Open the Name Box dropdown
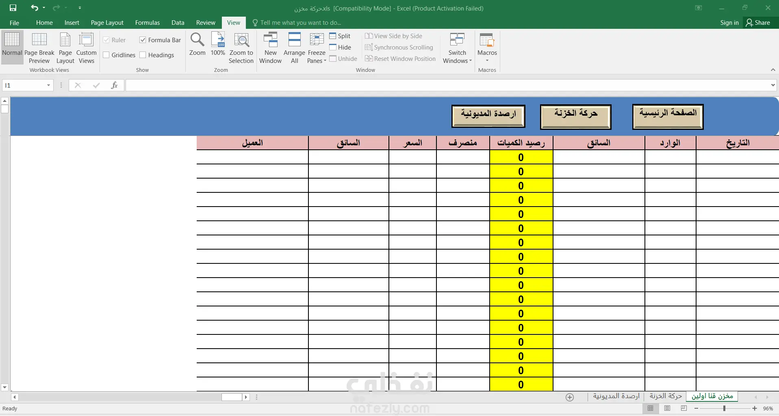The height and width of the screenshot is (416, 779). [x=48, y=85]
